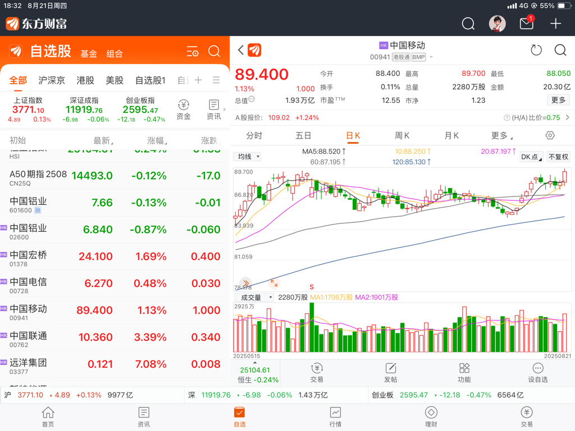The width and height of the screenshot is (575, 431).
Task: Tap the plus icon in top bar
Action: coord(555,24)
